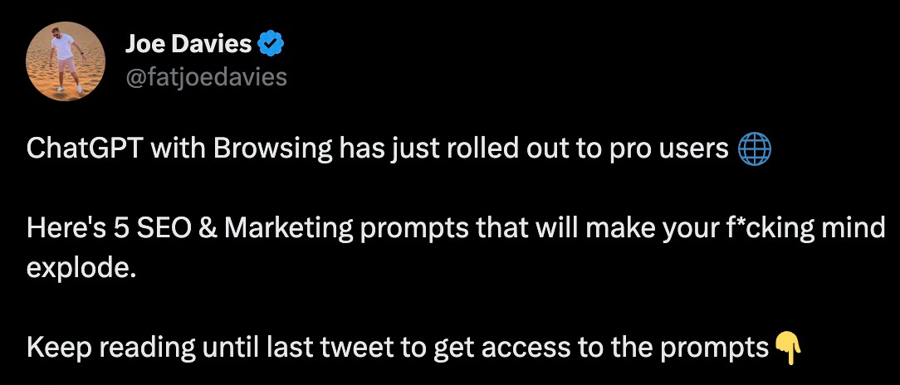Click the blue verified badge
The image size is (900, 385).
(x=272, y=43)
